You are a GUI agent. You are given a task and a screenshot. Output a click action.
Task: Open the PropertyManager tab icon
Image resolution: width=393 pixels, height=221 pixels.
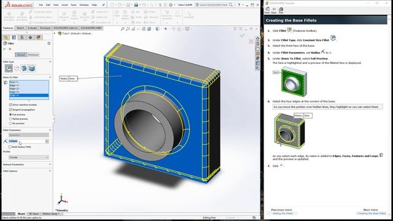[x=14, y=37]
